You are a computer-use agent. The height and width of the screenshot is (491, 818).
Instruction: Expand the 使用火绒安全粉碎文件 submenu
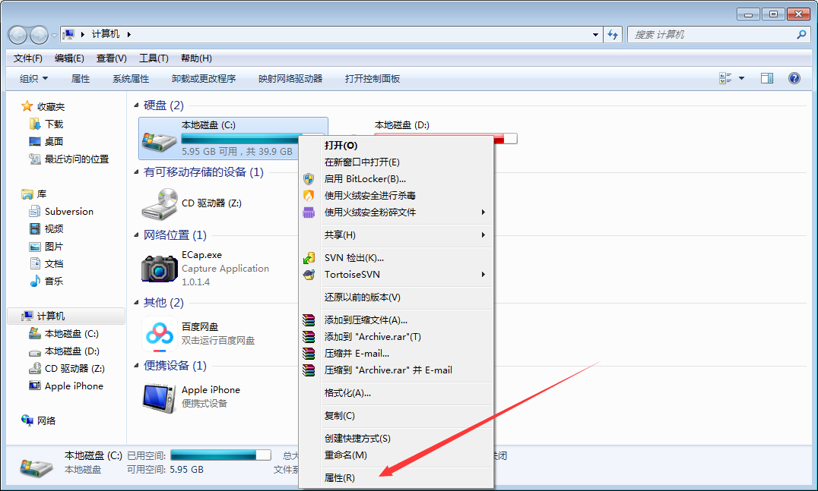[482, 214]
